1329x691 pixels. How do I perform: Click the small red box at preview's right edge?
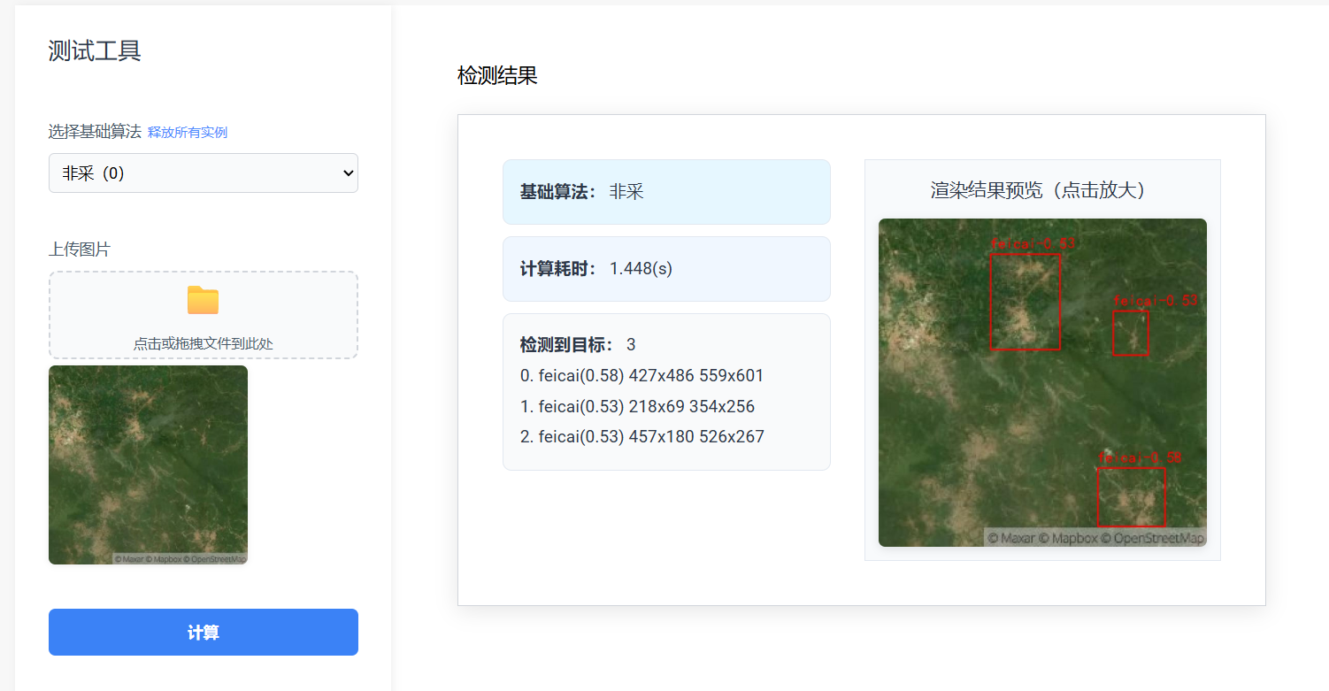coord(1130,333)
